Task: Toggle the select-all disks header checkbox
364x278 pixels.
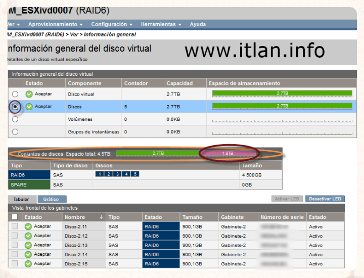Action: (15, 217)
